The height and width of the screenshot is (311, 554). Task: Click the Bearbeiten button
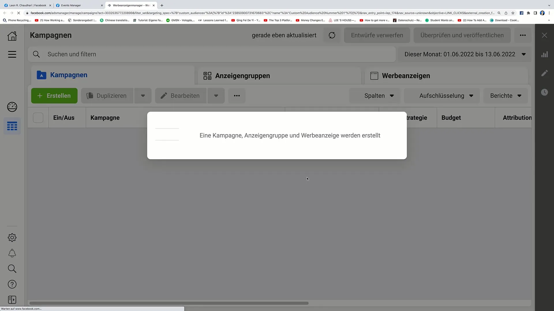[181, 96]
